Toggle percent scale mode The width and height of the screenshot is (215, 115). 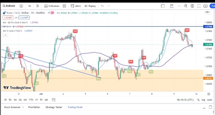pos(198,100)
